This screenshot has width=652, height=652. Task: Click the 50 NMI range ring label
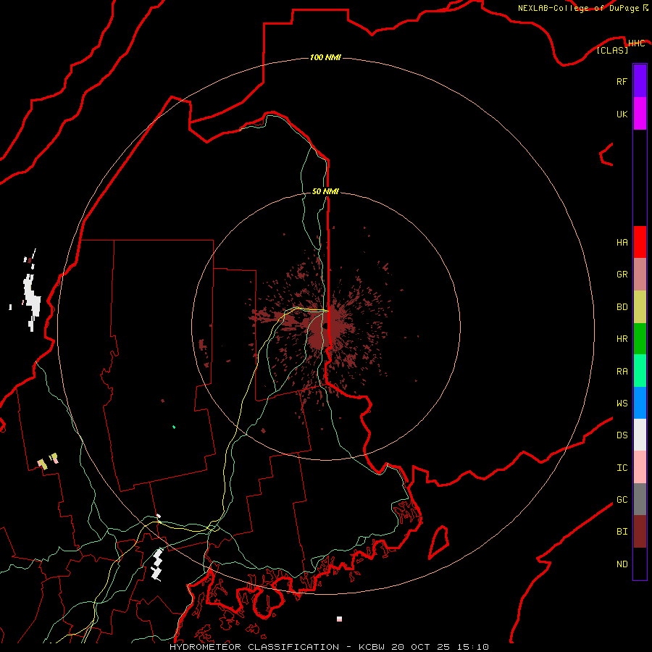tap(325, 191)
